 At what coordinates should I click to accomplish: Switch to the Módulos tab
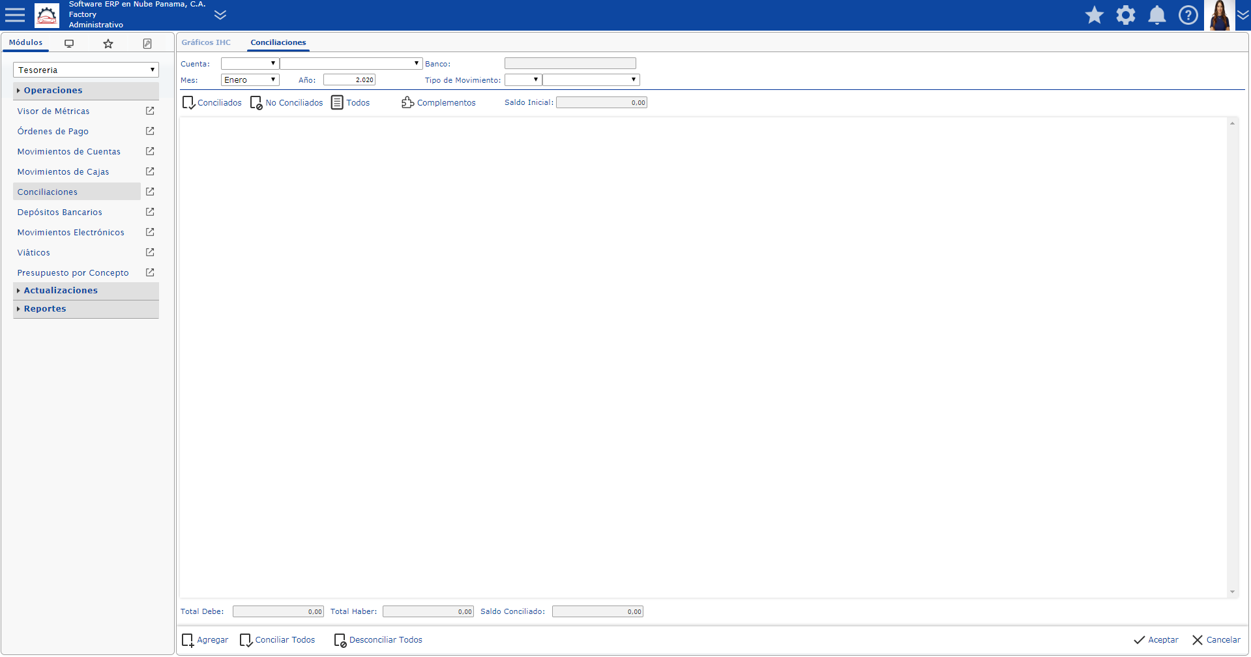(26, 42)
